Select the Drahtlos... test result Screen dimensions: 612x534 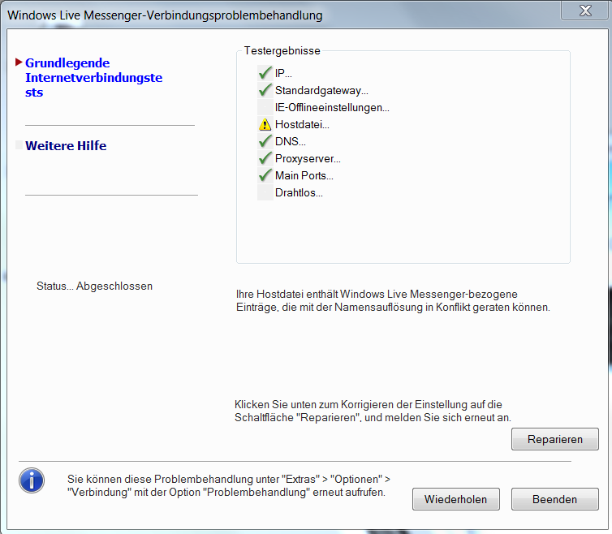299,193
